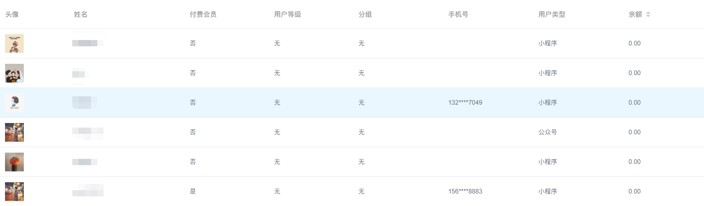
Task: Click the 姓名 column header
Action: coord(81,14)
